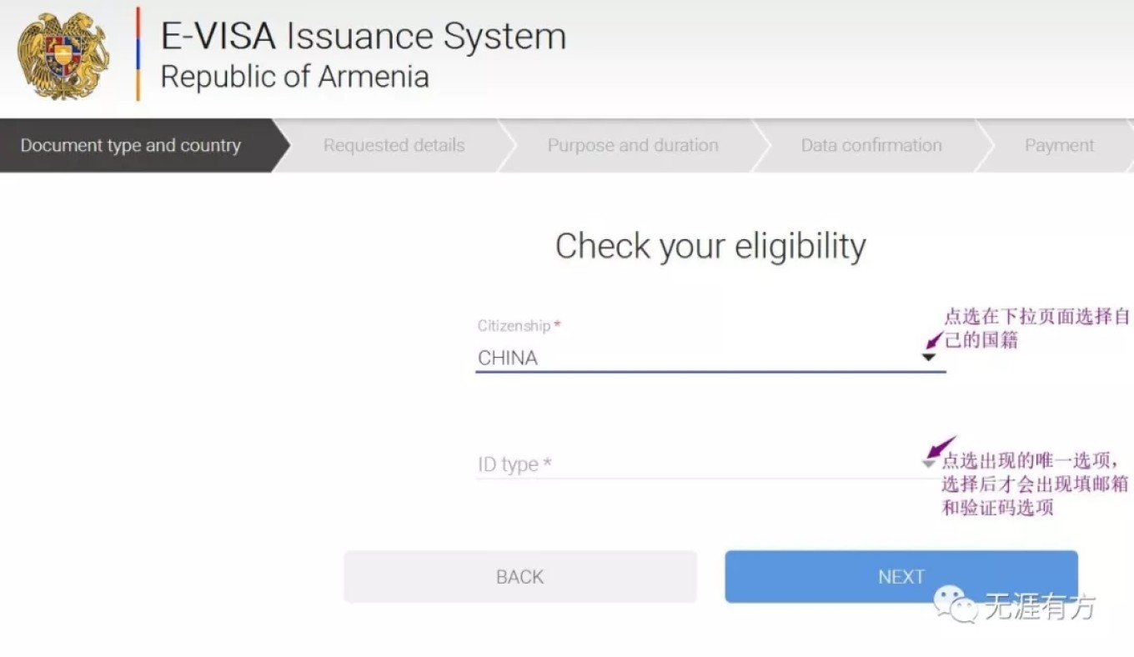Open the Citizenship dropdown arrow
Viewport: 1134px width, 657px height.
(x=928, y=358)
